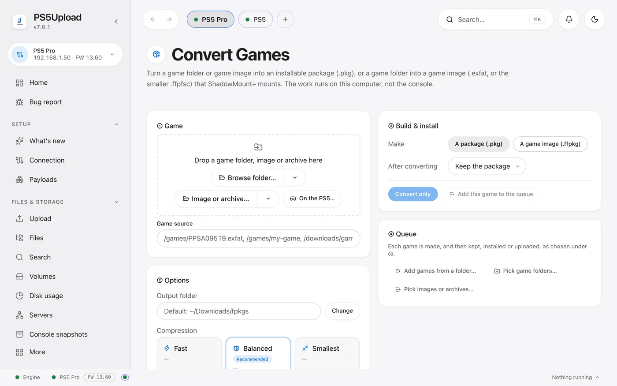The height and width of the screenshot is (386, 617).
Task: Click Image or archive... button
Action: [216, 199]
